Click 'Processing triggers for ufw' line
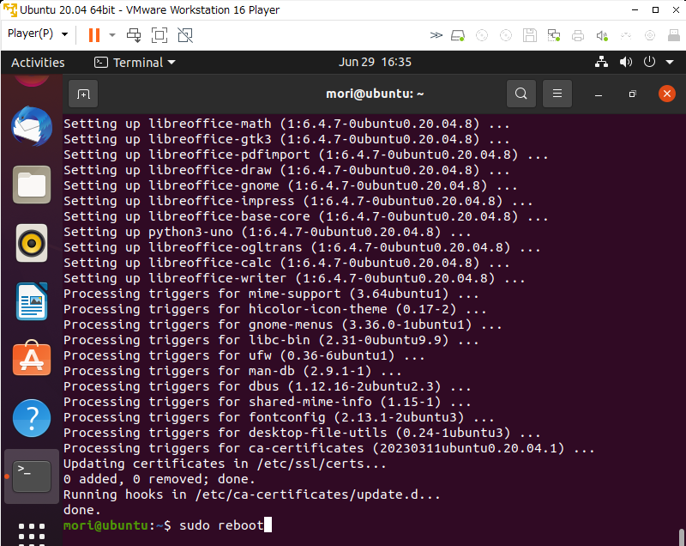Image resolution: width=686 pixels, height=546 pixels. tap(244, 355)
